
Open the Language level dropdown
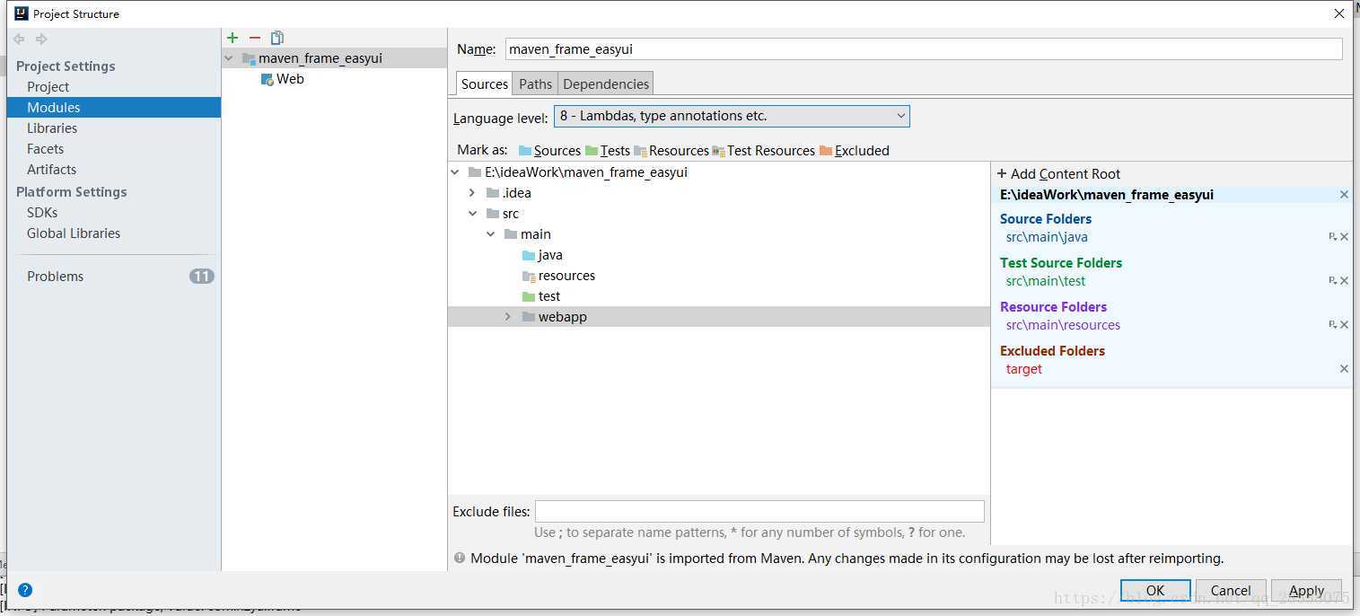tap(732, 116)
